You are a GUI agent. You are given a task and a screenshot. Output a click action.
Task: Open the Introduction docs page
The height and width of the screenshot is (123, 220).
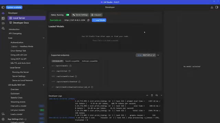point(14,29)
